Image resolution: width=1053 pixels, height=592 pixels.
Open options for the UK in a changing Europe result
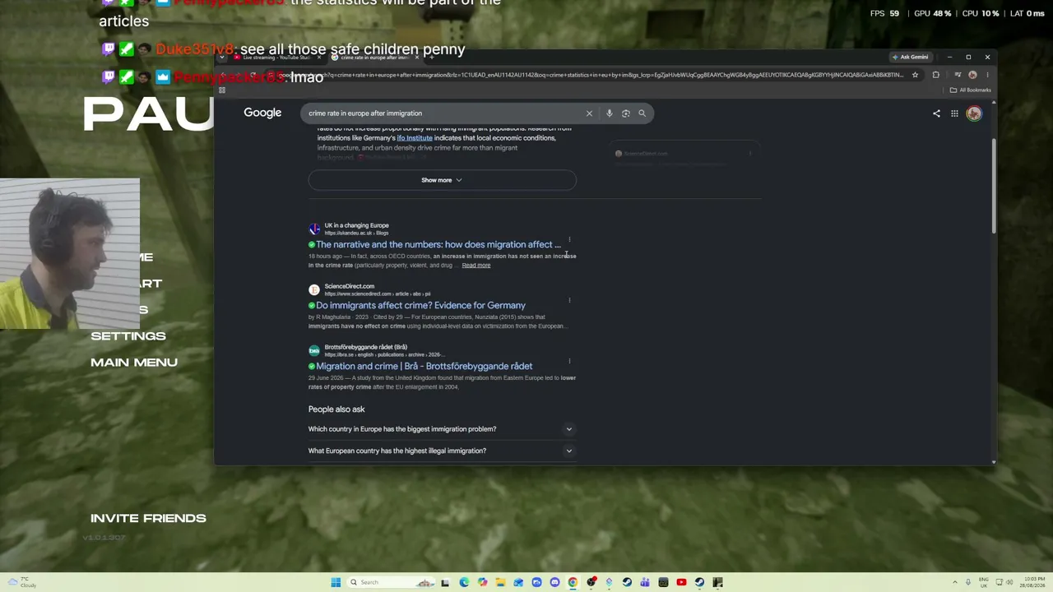point(569,240)
